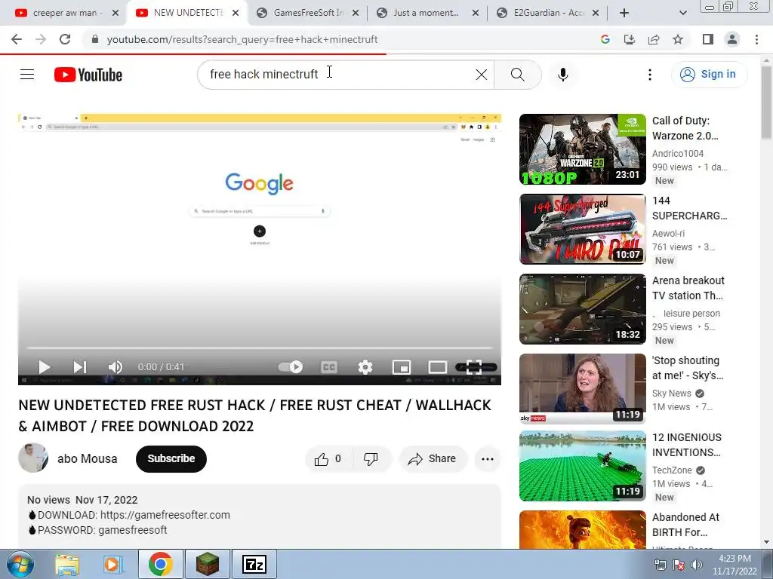Switch to the E2Guardian tab
Viewport: 773px width, 579px height.
(x=547, y=13)
